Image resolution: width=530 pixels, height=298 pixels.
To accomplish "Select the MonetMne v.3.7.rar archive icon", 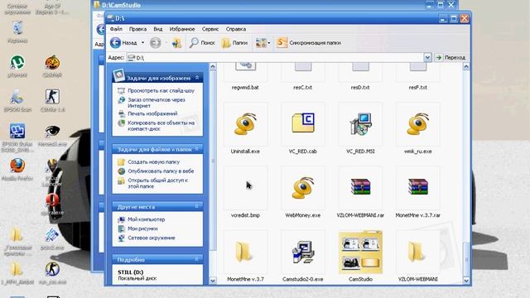I will (x=417, y=187).
